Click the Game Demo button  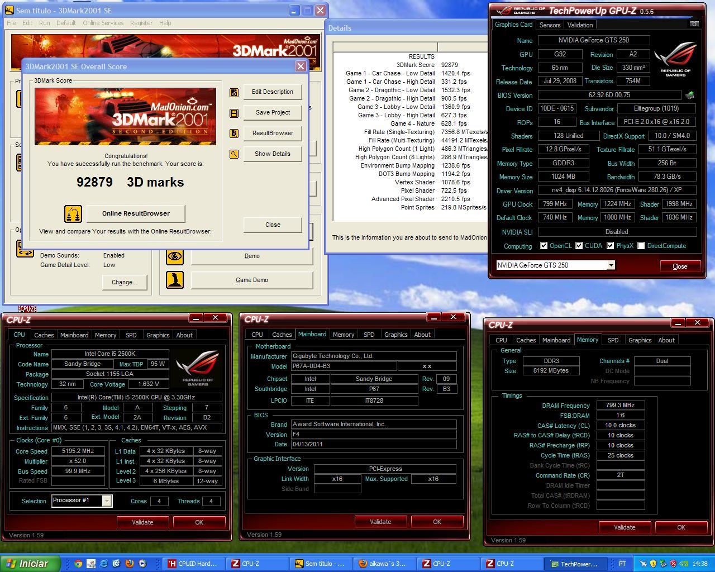pos(252,280)
